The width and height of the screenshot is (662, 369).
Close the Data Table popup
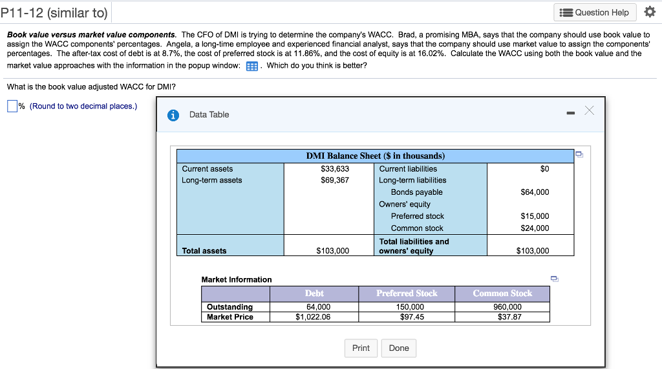590,110
